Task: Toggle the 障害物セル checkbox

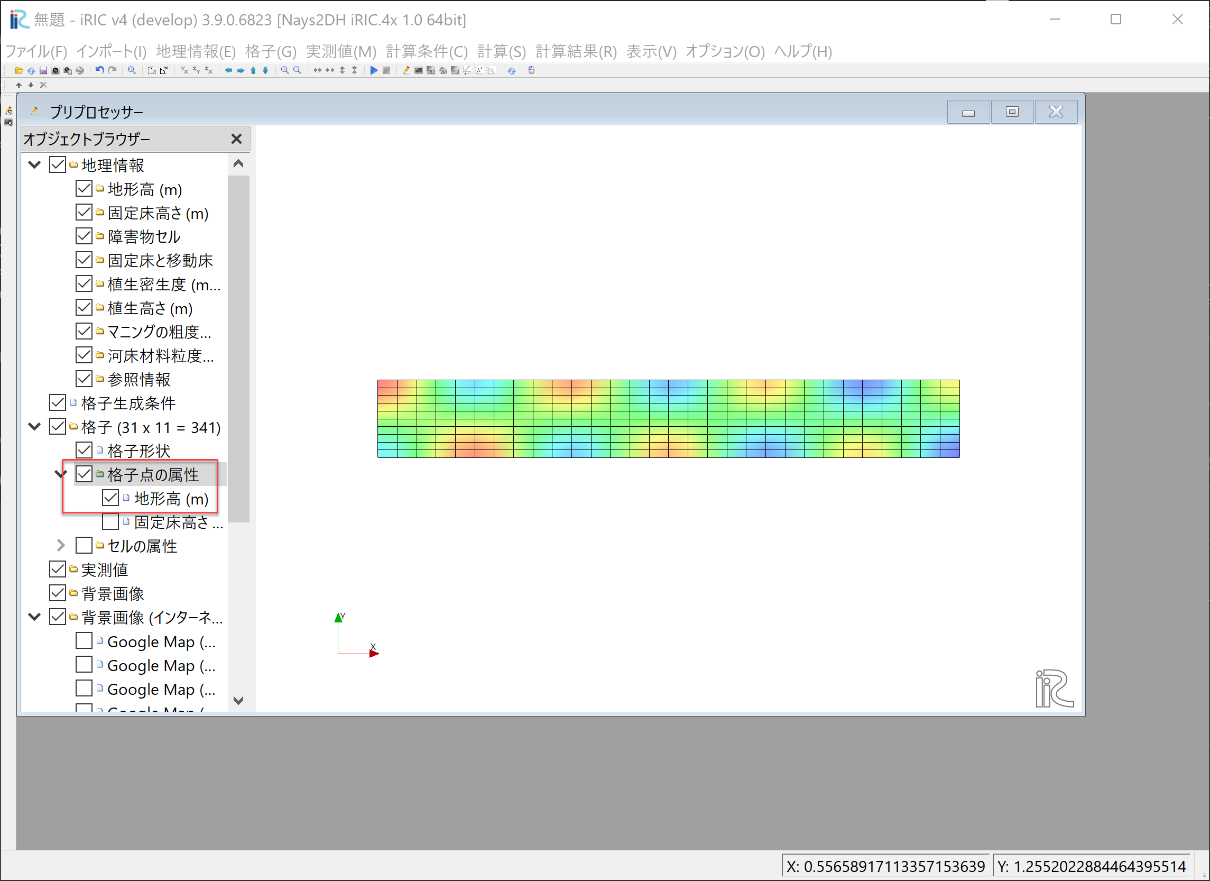Action: tap(84, 236)
